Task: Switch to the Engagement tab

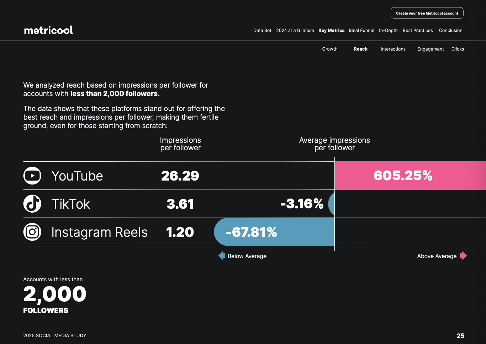Action: click(x=430, y=49)
